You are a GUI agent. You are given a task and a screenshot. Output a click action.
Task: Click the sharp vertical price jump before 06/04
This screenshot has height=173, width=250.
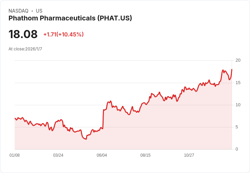pyautogui.click(x=103, y=119)
